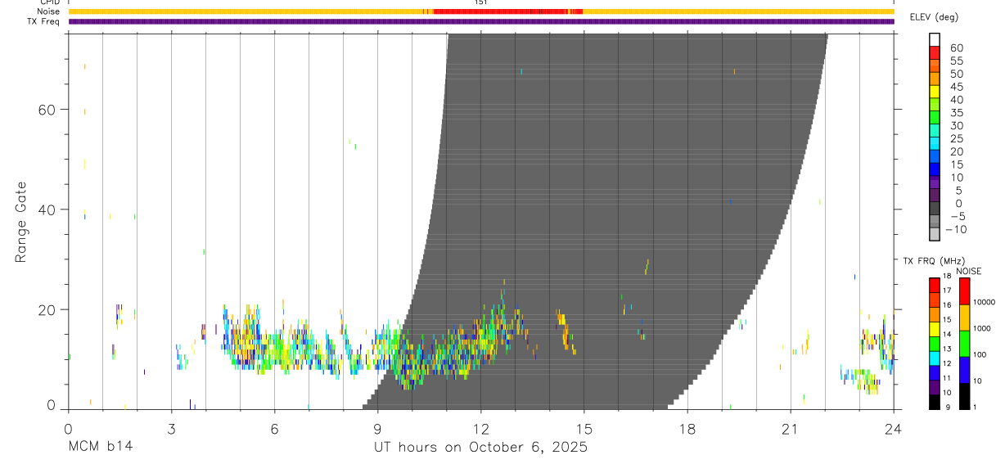Click the purple TX Freq strip above plot
1005x464 pixels.
pos(481,21)
